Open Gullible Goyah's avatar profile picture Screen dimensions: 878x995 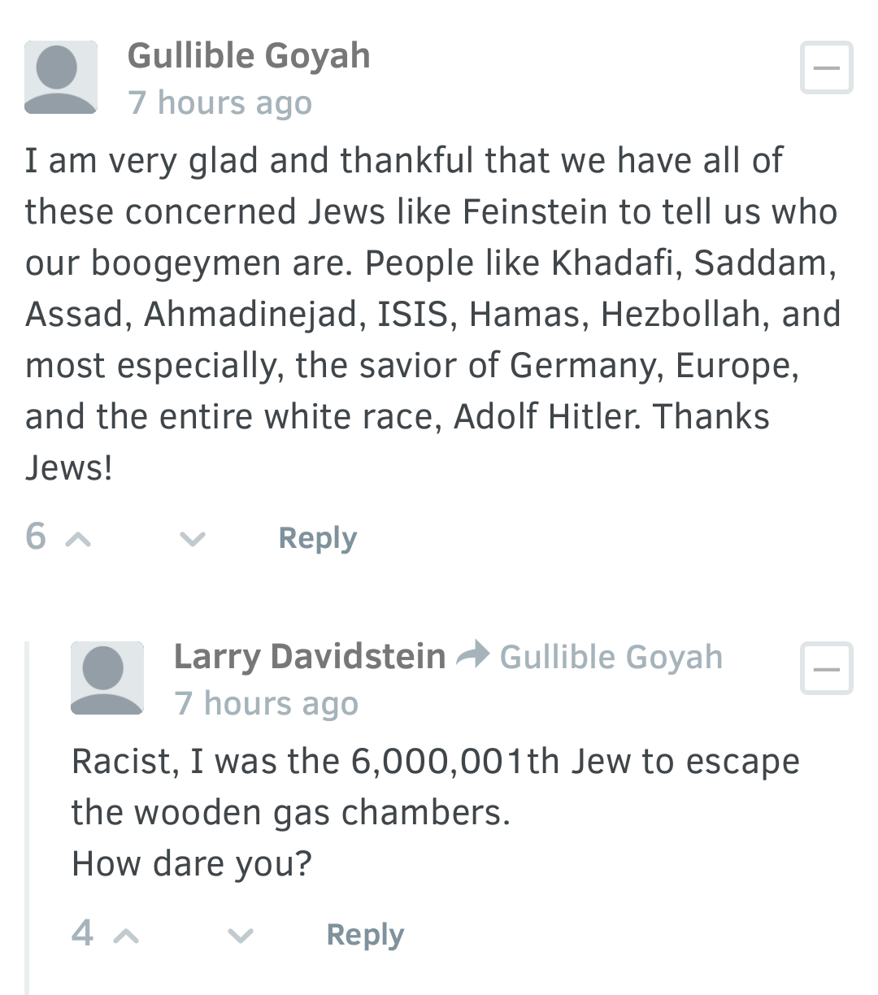[61, 77]
